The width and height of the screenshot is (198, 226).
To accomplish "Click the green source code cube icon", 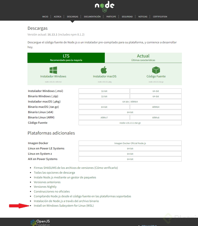I will (156, 70).
